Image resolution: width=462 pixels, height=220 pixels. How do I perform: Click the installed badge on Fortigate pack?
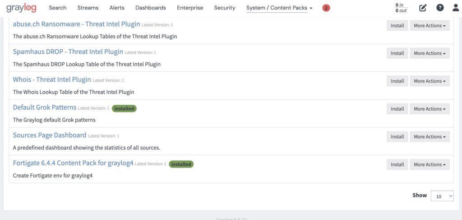pyautogui.click(x=181, y=164)
